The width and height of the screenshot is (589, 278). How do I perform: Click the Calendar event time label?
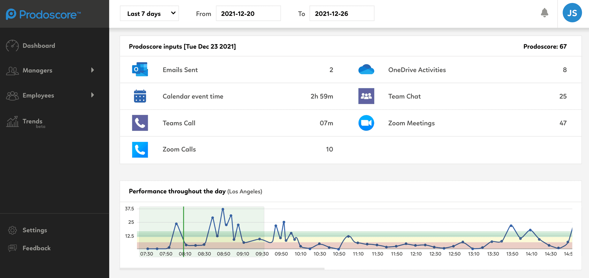pyautogui.click(x=193, y=96)
